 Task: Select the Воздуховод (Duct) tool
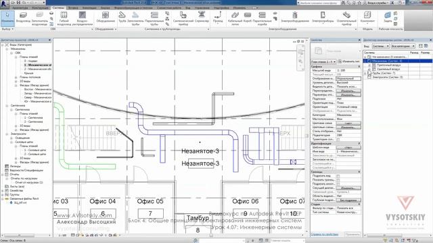(x=23, y=18)
